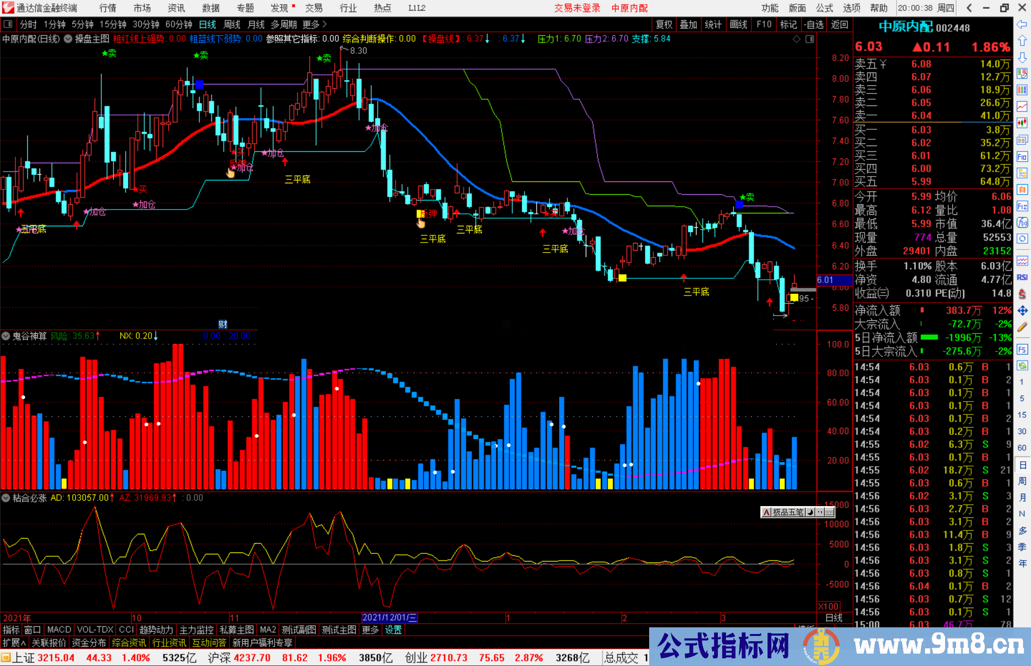1031x666 pixels.
Task: Select the MACD indicator tab
Action: pos(59,630)
